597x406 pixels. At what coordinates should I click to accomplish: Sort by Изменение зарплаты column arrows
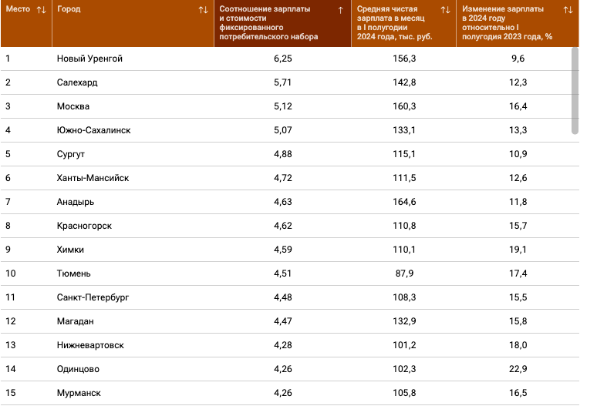pyautogui.click(x=568, y=10)
